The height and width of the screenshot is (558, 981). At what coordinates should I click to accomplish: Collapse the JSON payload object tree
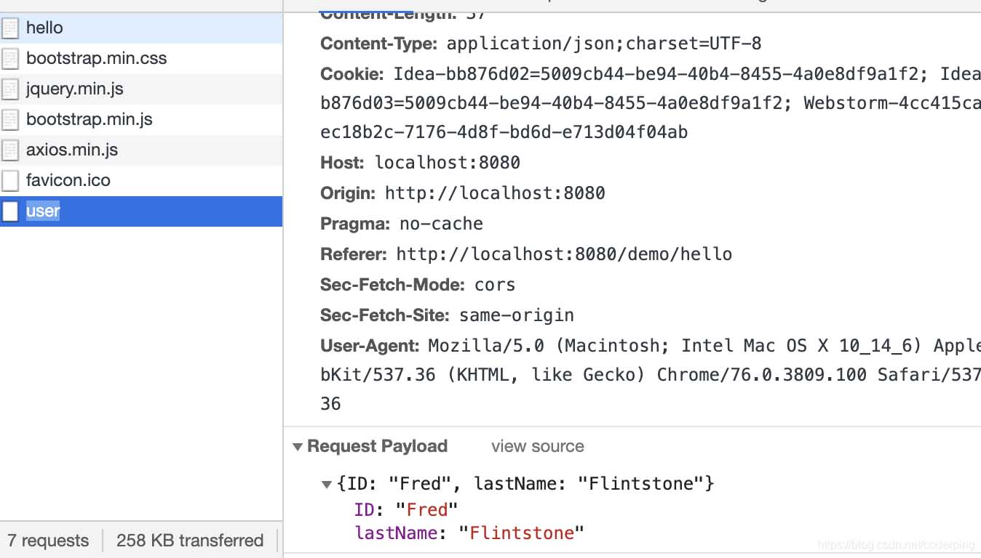point(327,485)
